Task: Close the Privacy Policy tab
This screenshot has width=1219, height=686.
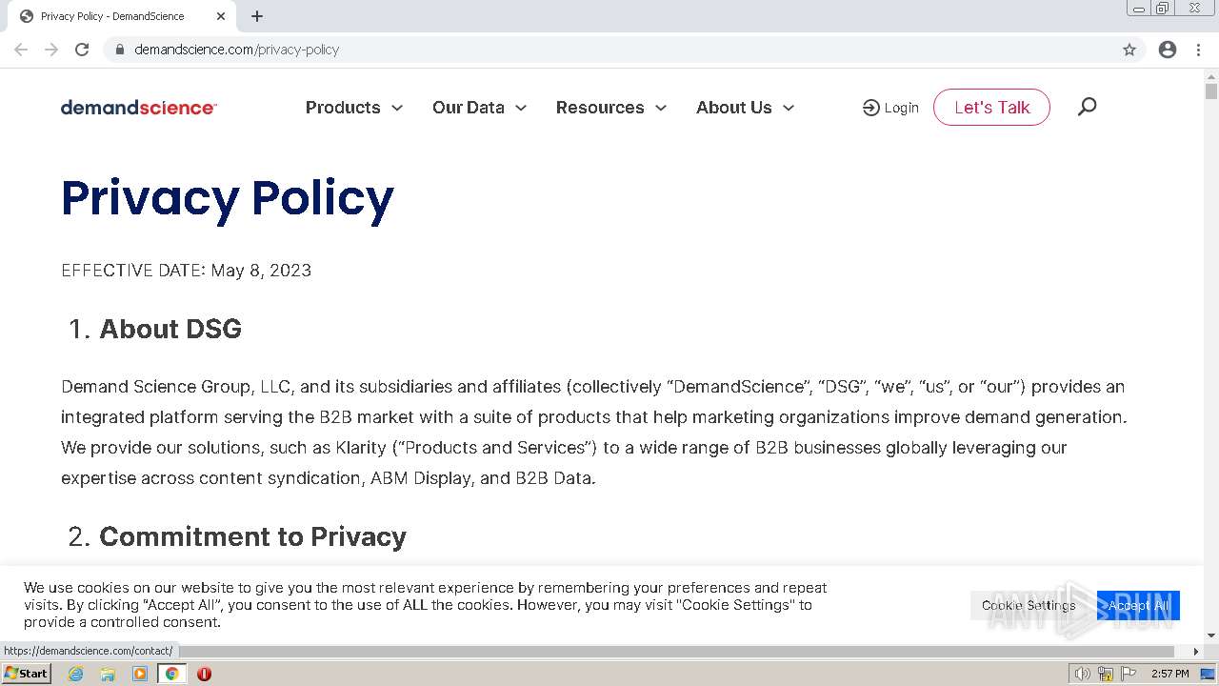Action: 221,16
